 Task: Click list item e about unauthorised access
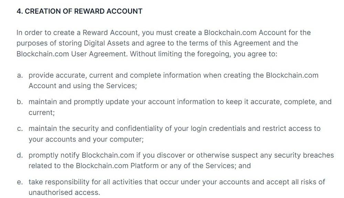click(176, 187)
